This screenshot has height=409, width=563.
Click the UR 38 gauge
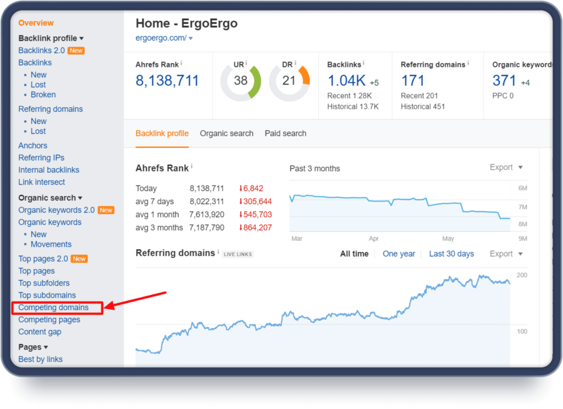(241, 82)
